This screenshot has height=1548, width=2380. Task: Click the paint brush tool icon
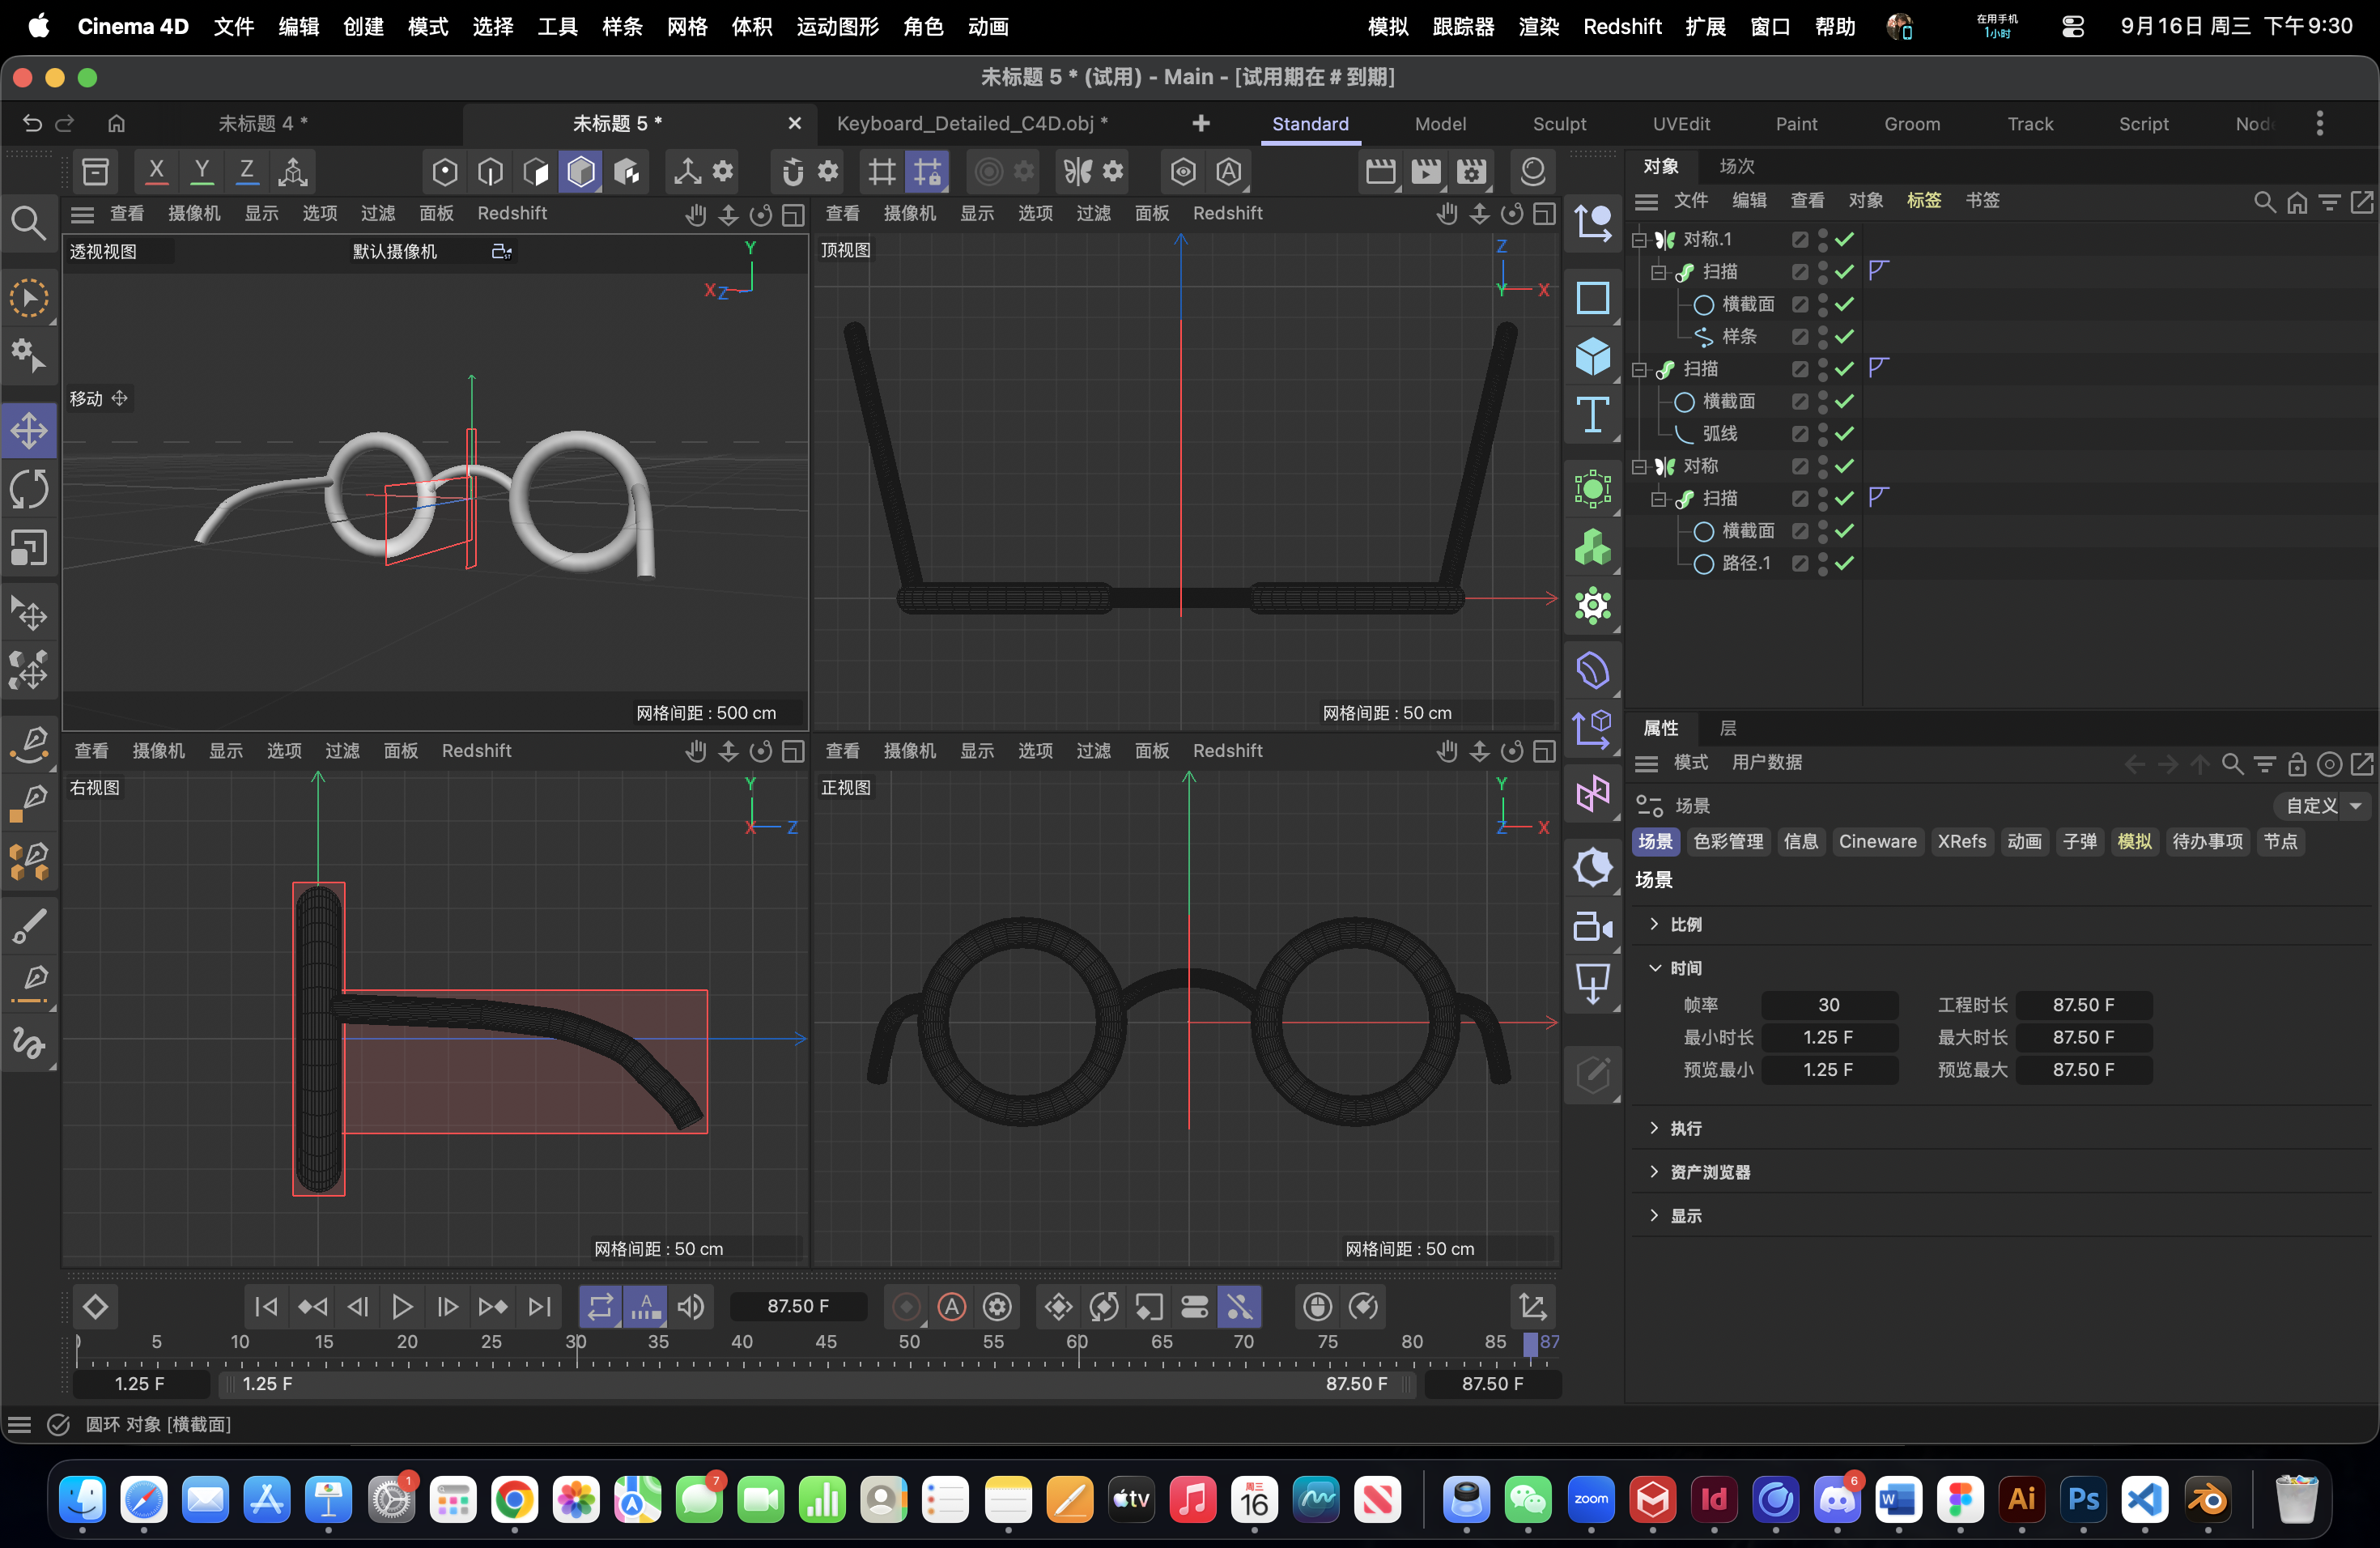(29, 926)
